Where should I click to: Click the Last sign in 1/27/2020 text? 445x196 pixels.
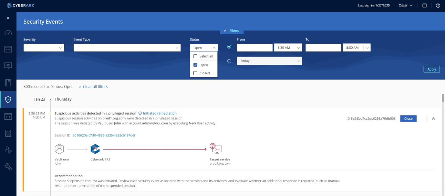coord(374,5)
